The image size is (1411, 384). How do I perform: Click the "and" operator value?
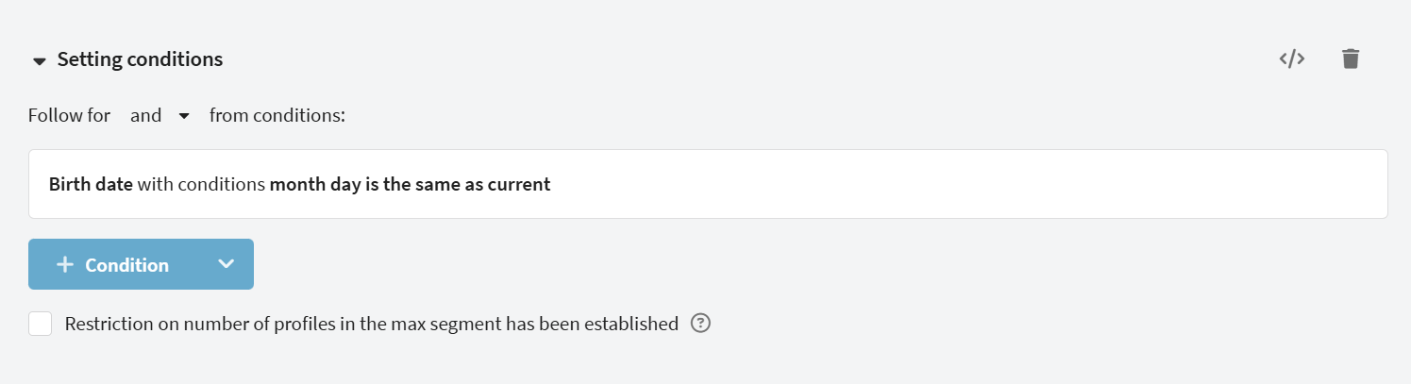click(x=146, y=116)
